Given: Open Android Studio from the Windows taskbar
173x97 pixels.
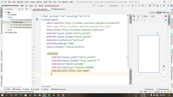Looking at the screenshot, I should [44, 95].
